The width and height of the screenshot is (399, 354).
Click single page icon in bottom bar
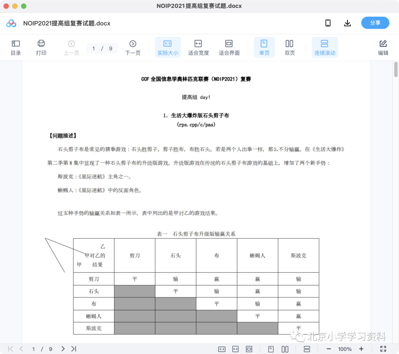click(x=271, y=349)
